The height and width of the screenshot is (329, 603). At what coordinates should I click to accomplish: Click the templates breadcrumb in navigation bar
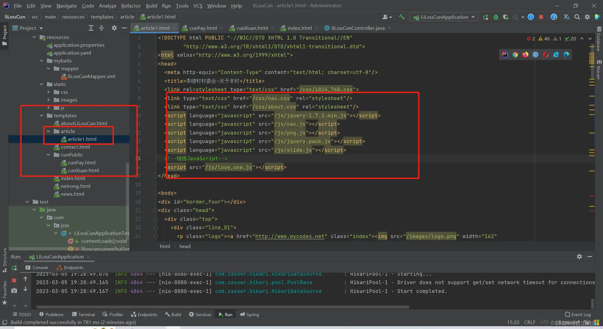pos(102,17)
